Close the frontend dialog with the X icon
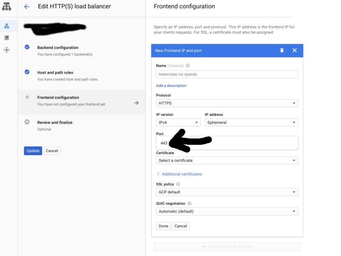The image size is (341, 256). (x=295, y=50)
